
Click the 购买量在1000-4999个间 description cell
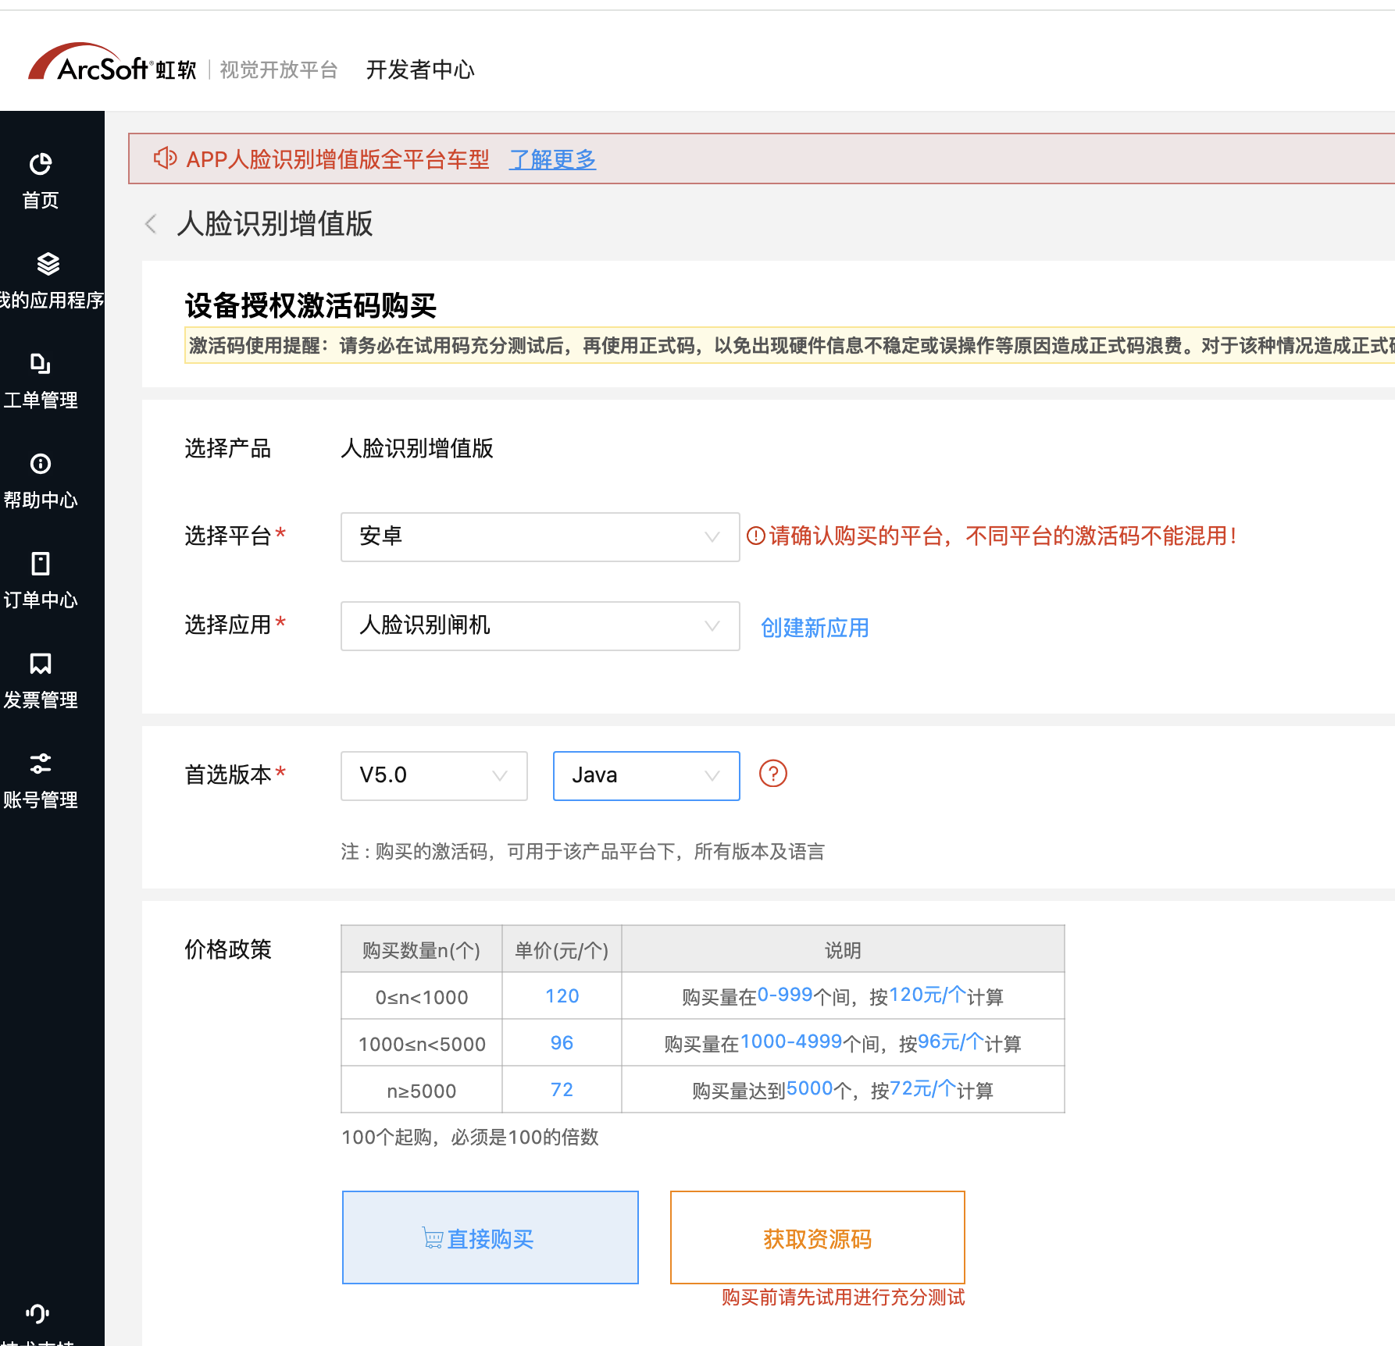click(x=844, y=1043)
